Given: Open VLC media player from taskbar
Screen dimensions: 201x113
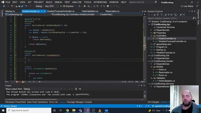Looking at the screenshot, I should point(100,110).
